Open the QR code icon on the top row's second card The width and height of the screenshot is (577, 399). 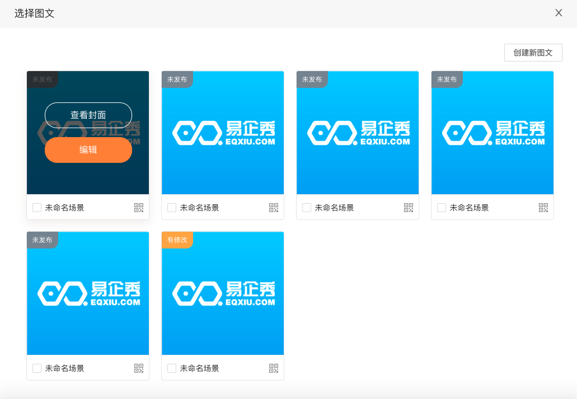tap(274, 208)
